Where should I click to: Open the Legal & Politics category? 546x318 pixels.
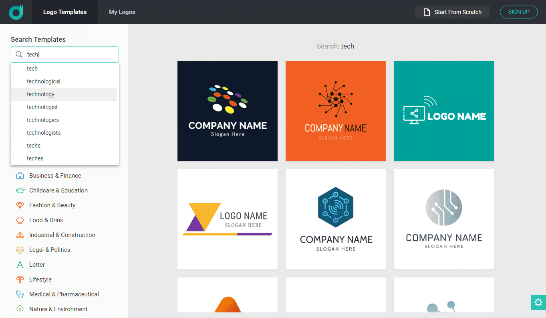pos(50,250)
